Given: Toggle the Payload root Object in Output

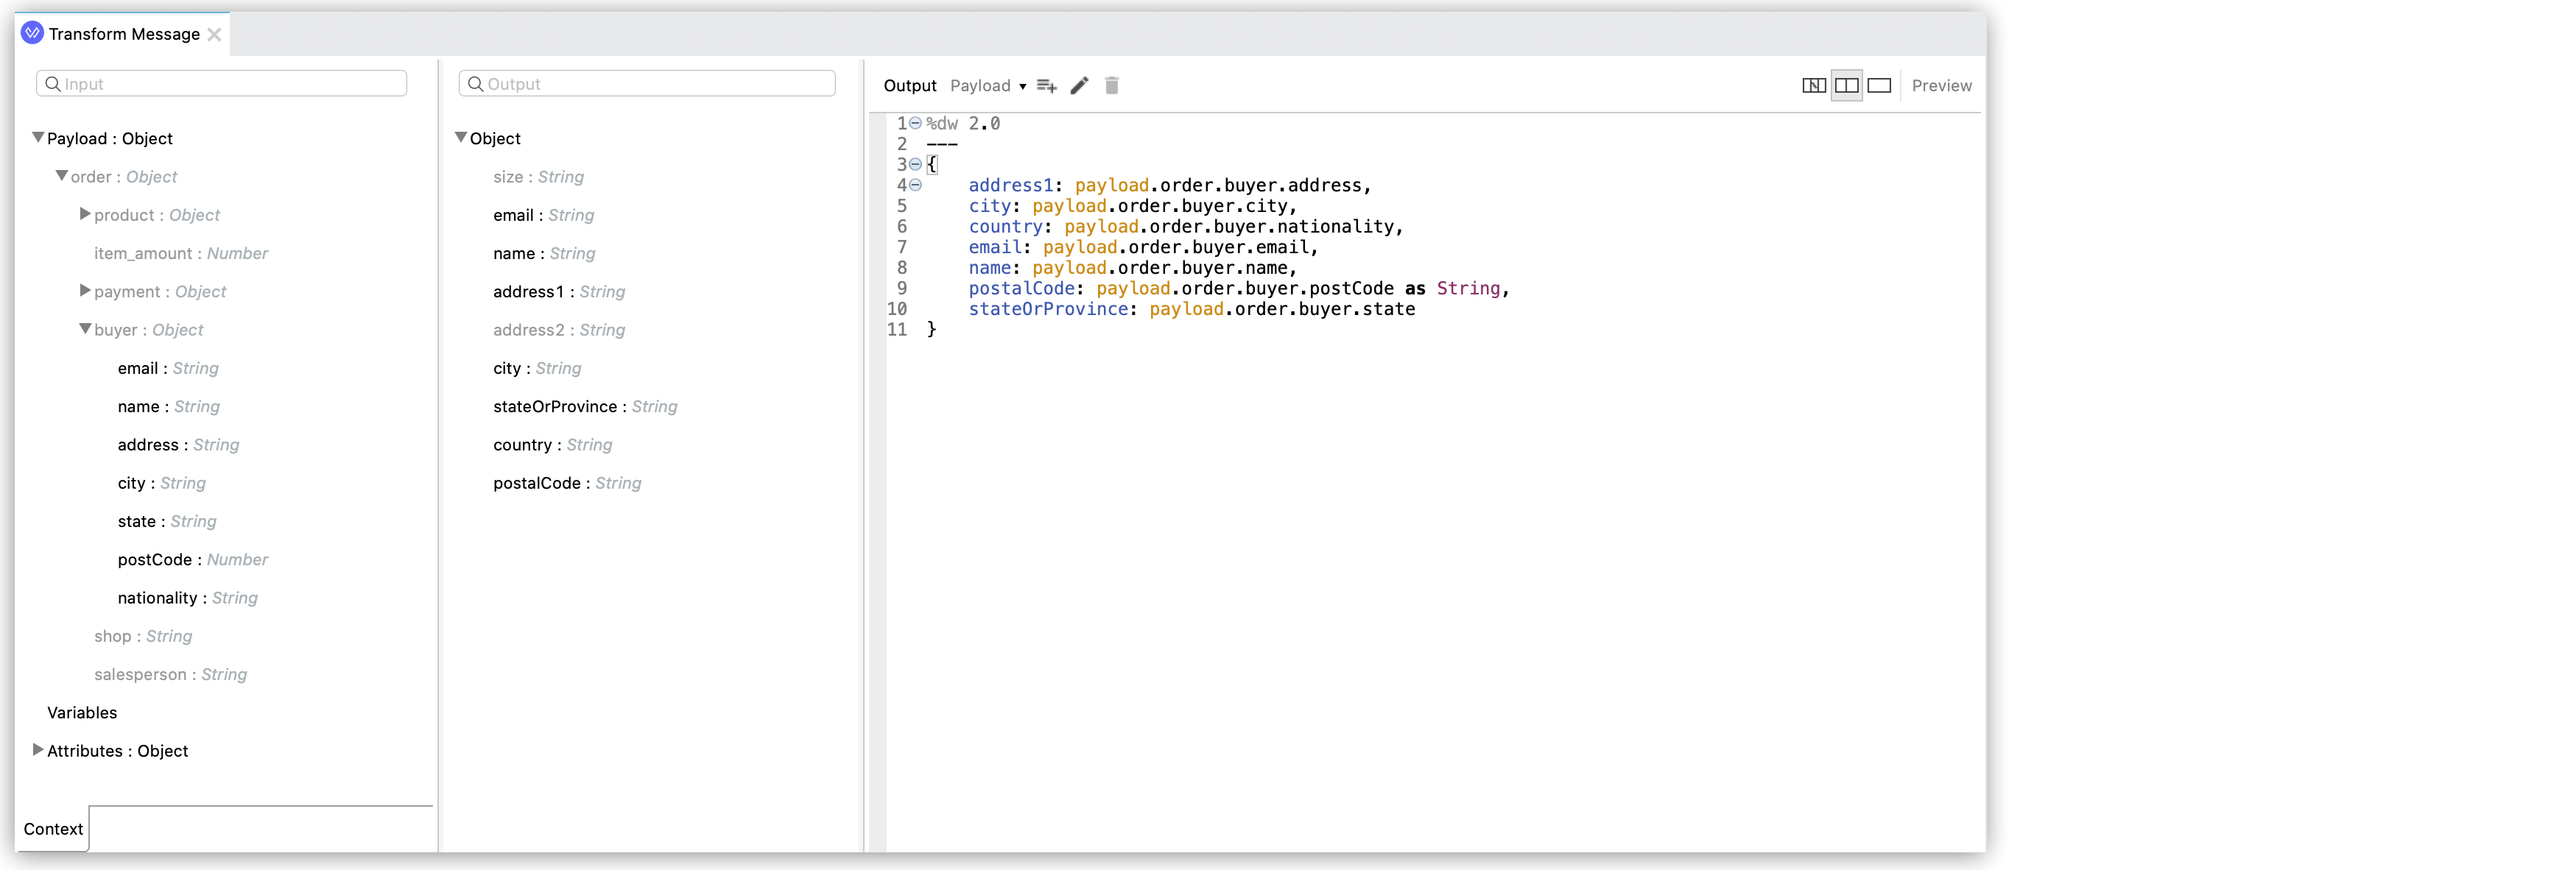Looking at the screenshot, I should tap(463, 138).
